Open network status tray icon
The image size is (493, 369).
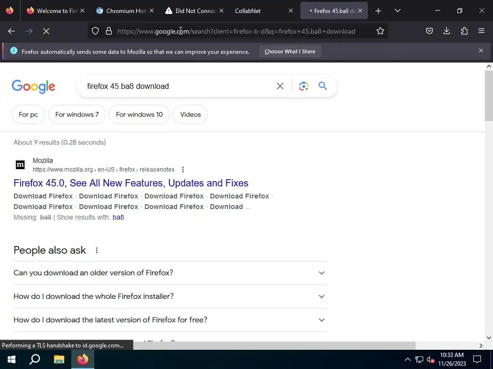tap(419, 359)
